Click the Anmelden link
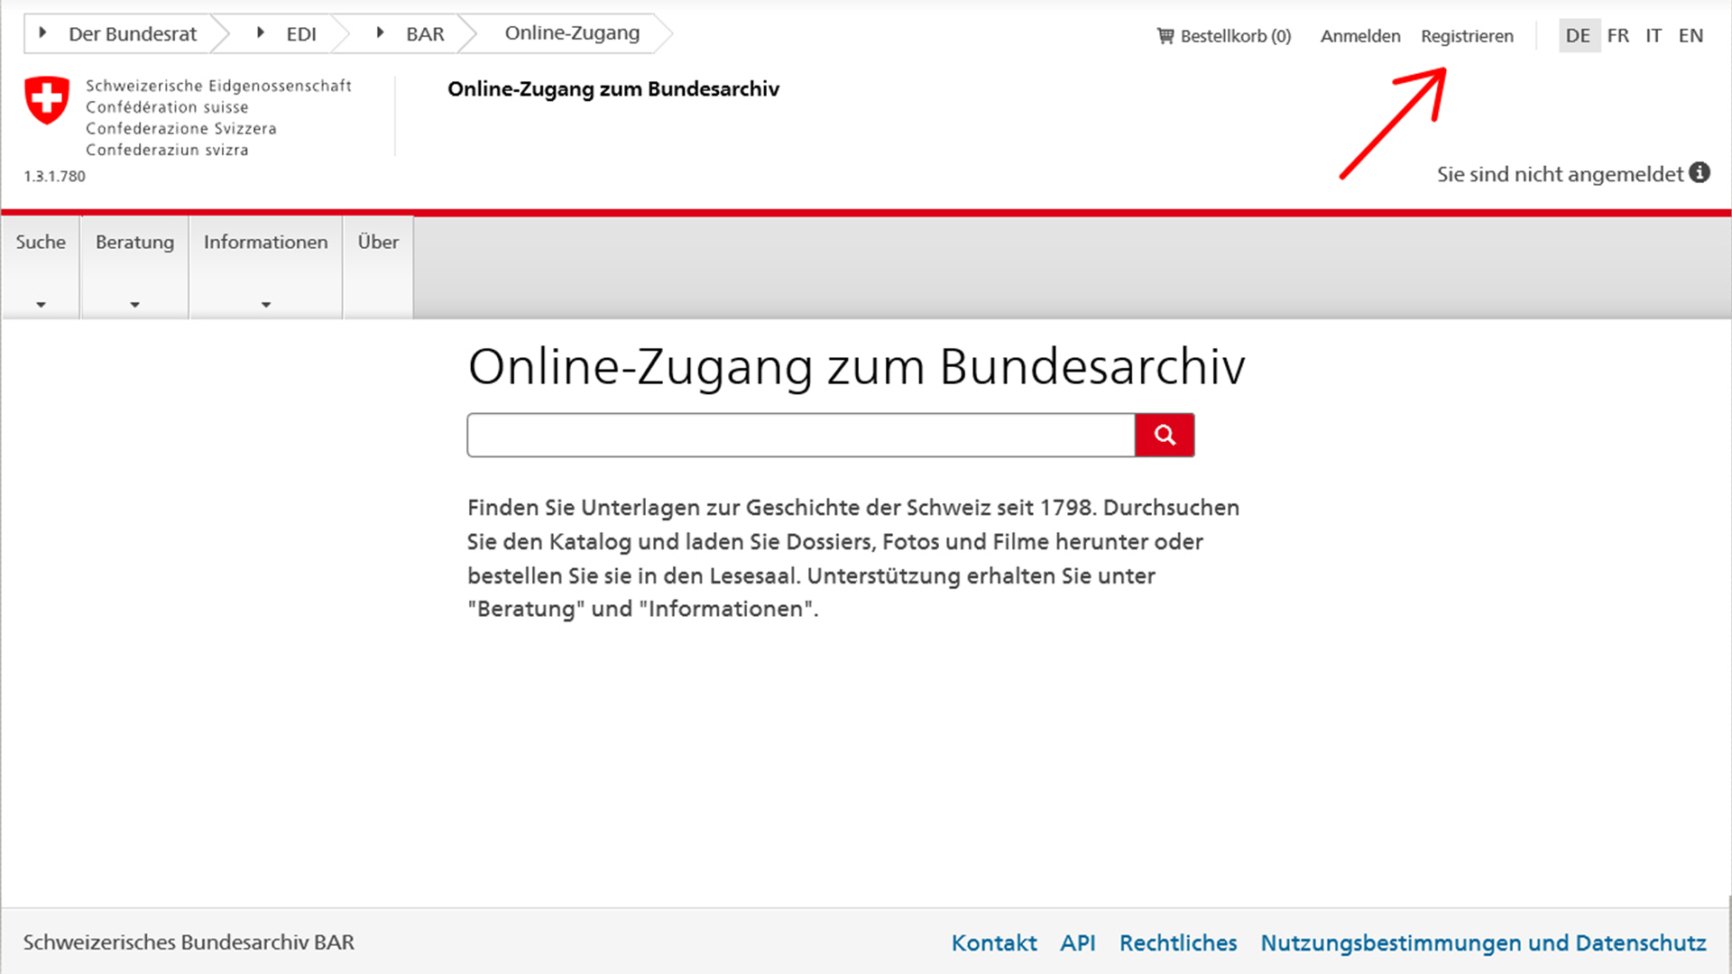 tap(1360, 36)
